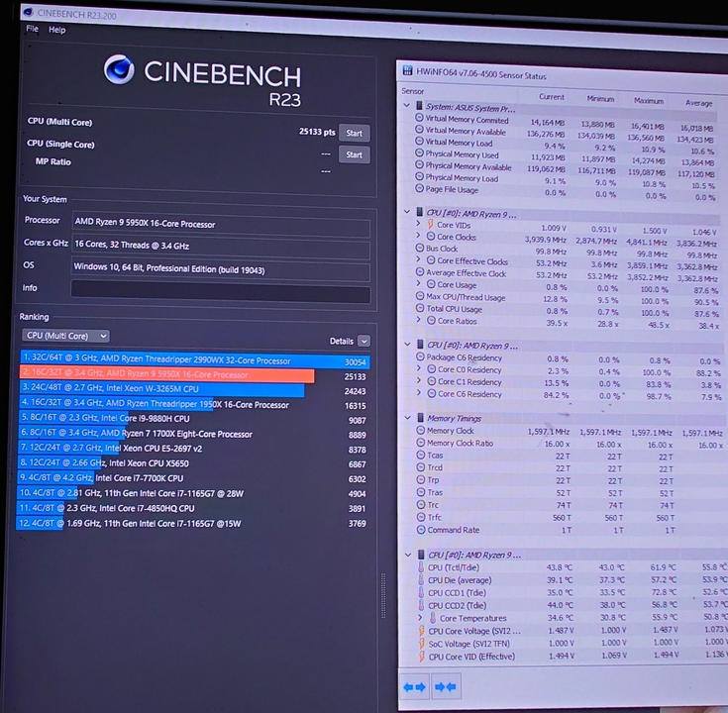The height and width of the screenshot is (713, 728).
Task: Click the Current column header in HWiNFO
Action: 552,97
